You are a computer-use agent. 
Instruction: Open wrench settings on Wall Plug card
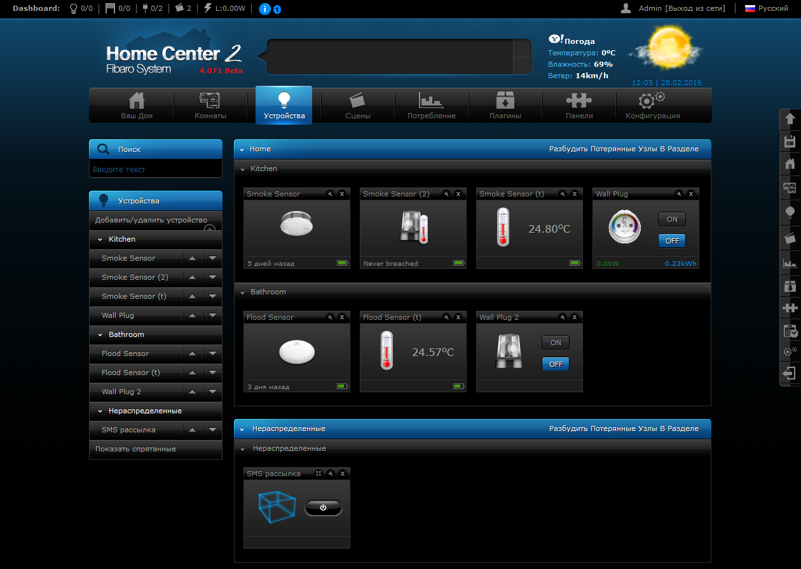(679, 194)
